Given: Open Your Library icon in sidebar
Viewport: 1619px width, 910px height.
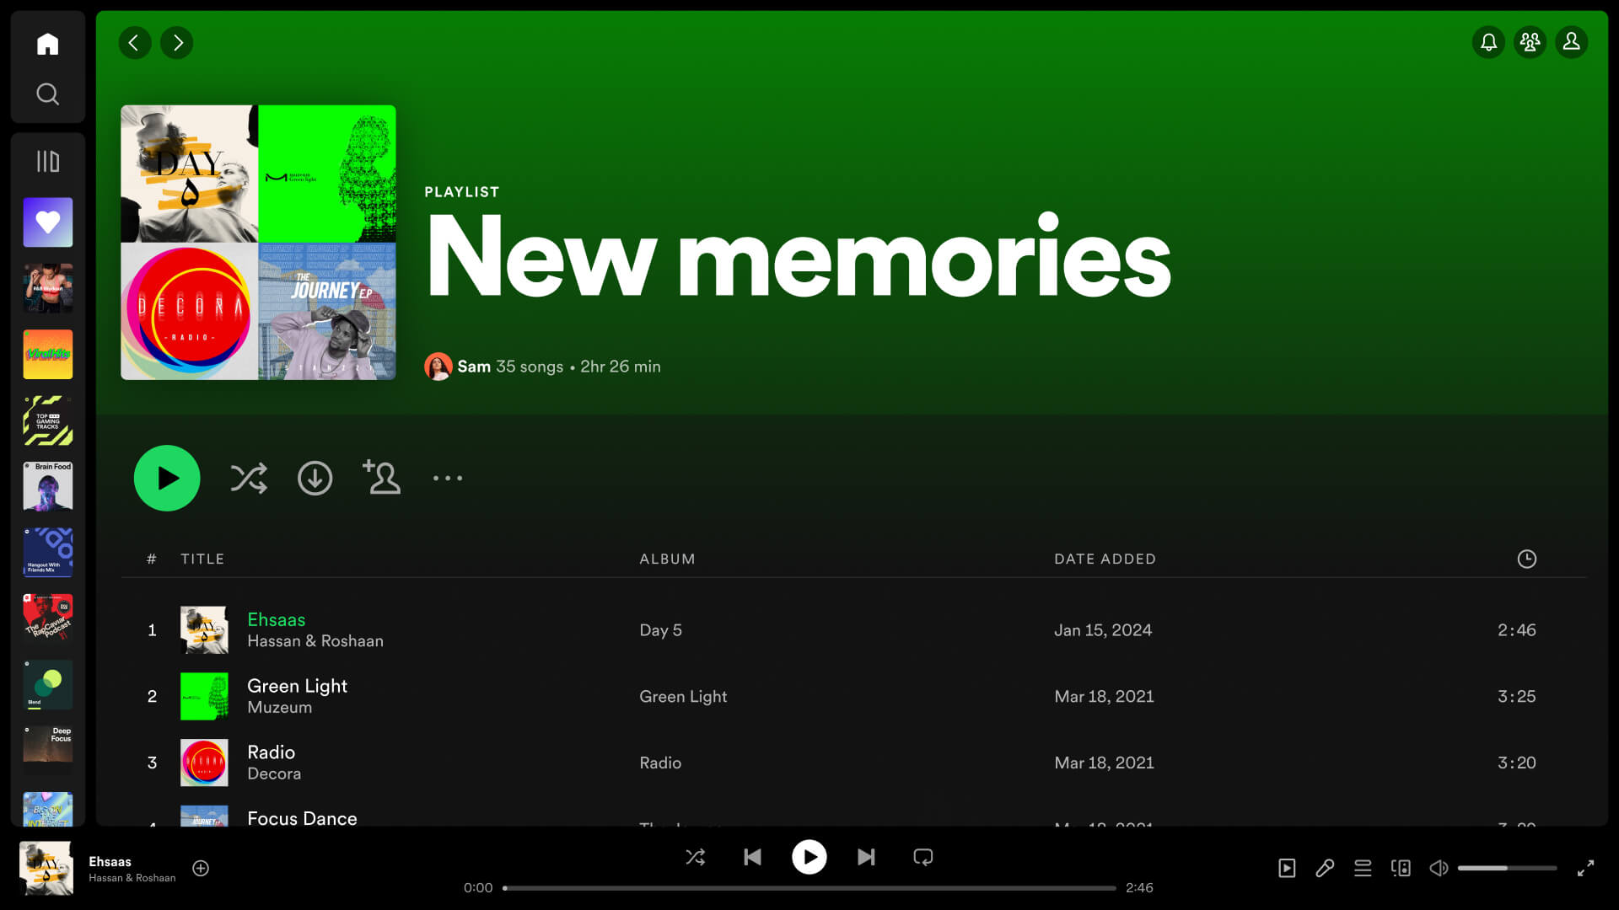Looking at the screenshot, I should point(47,161).
